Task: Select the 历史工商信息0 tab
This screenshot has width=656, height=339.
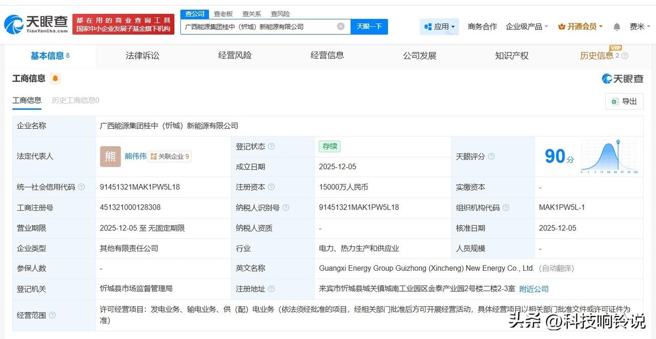Action: coord(75,100)
